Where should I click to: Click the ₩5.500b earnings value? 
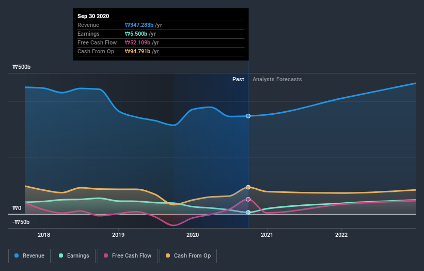click(136, 34)
